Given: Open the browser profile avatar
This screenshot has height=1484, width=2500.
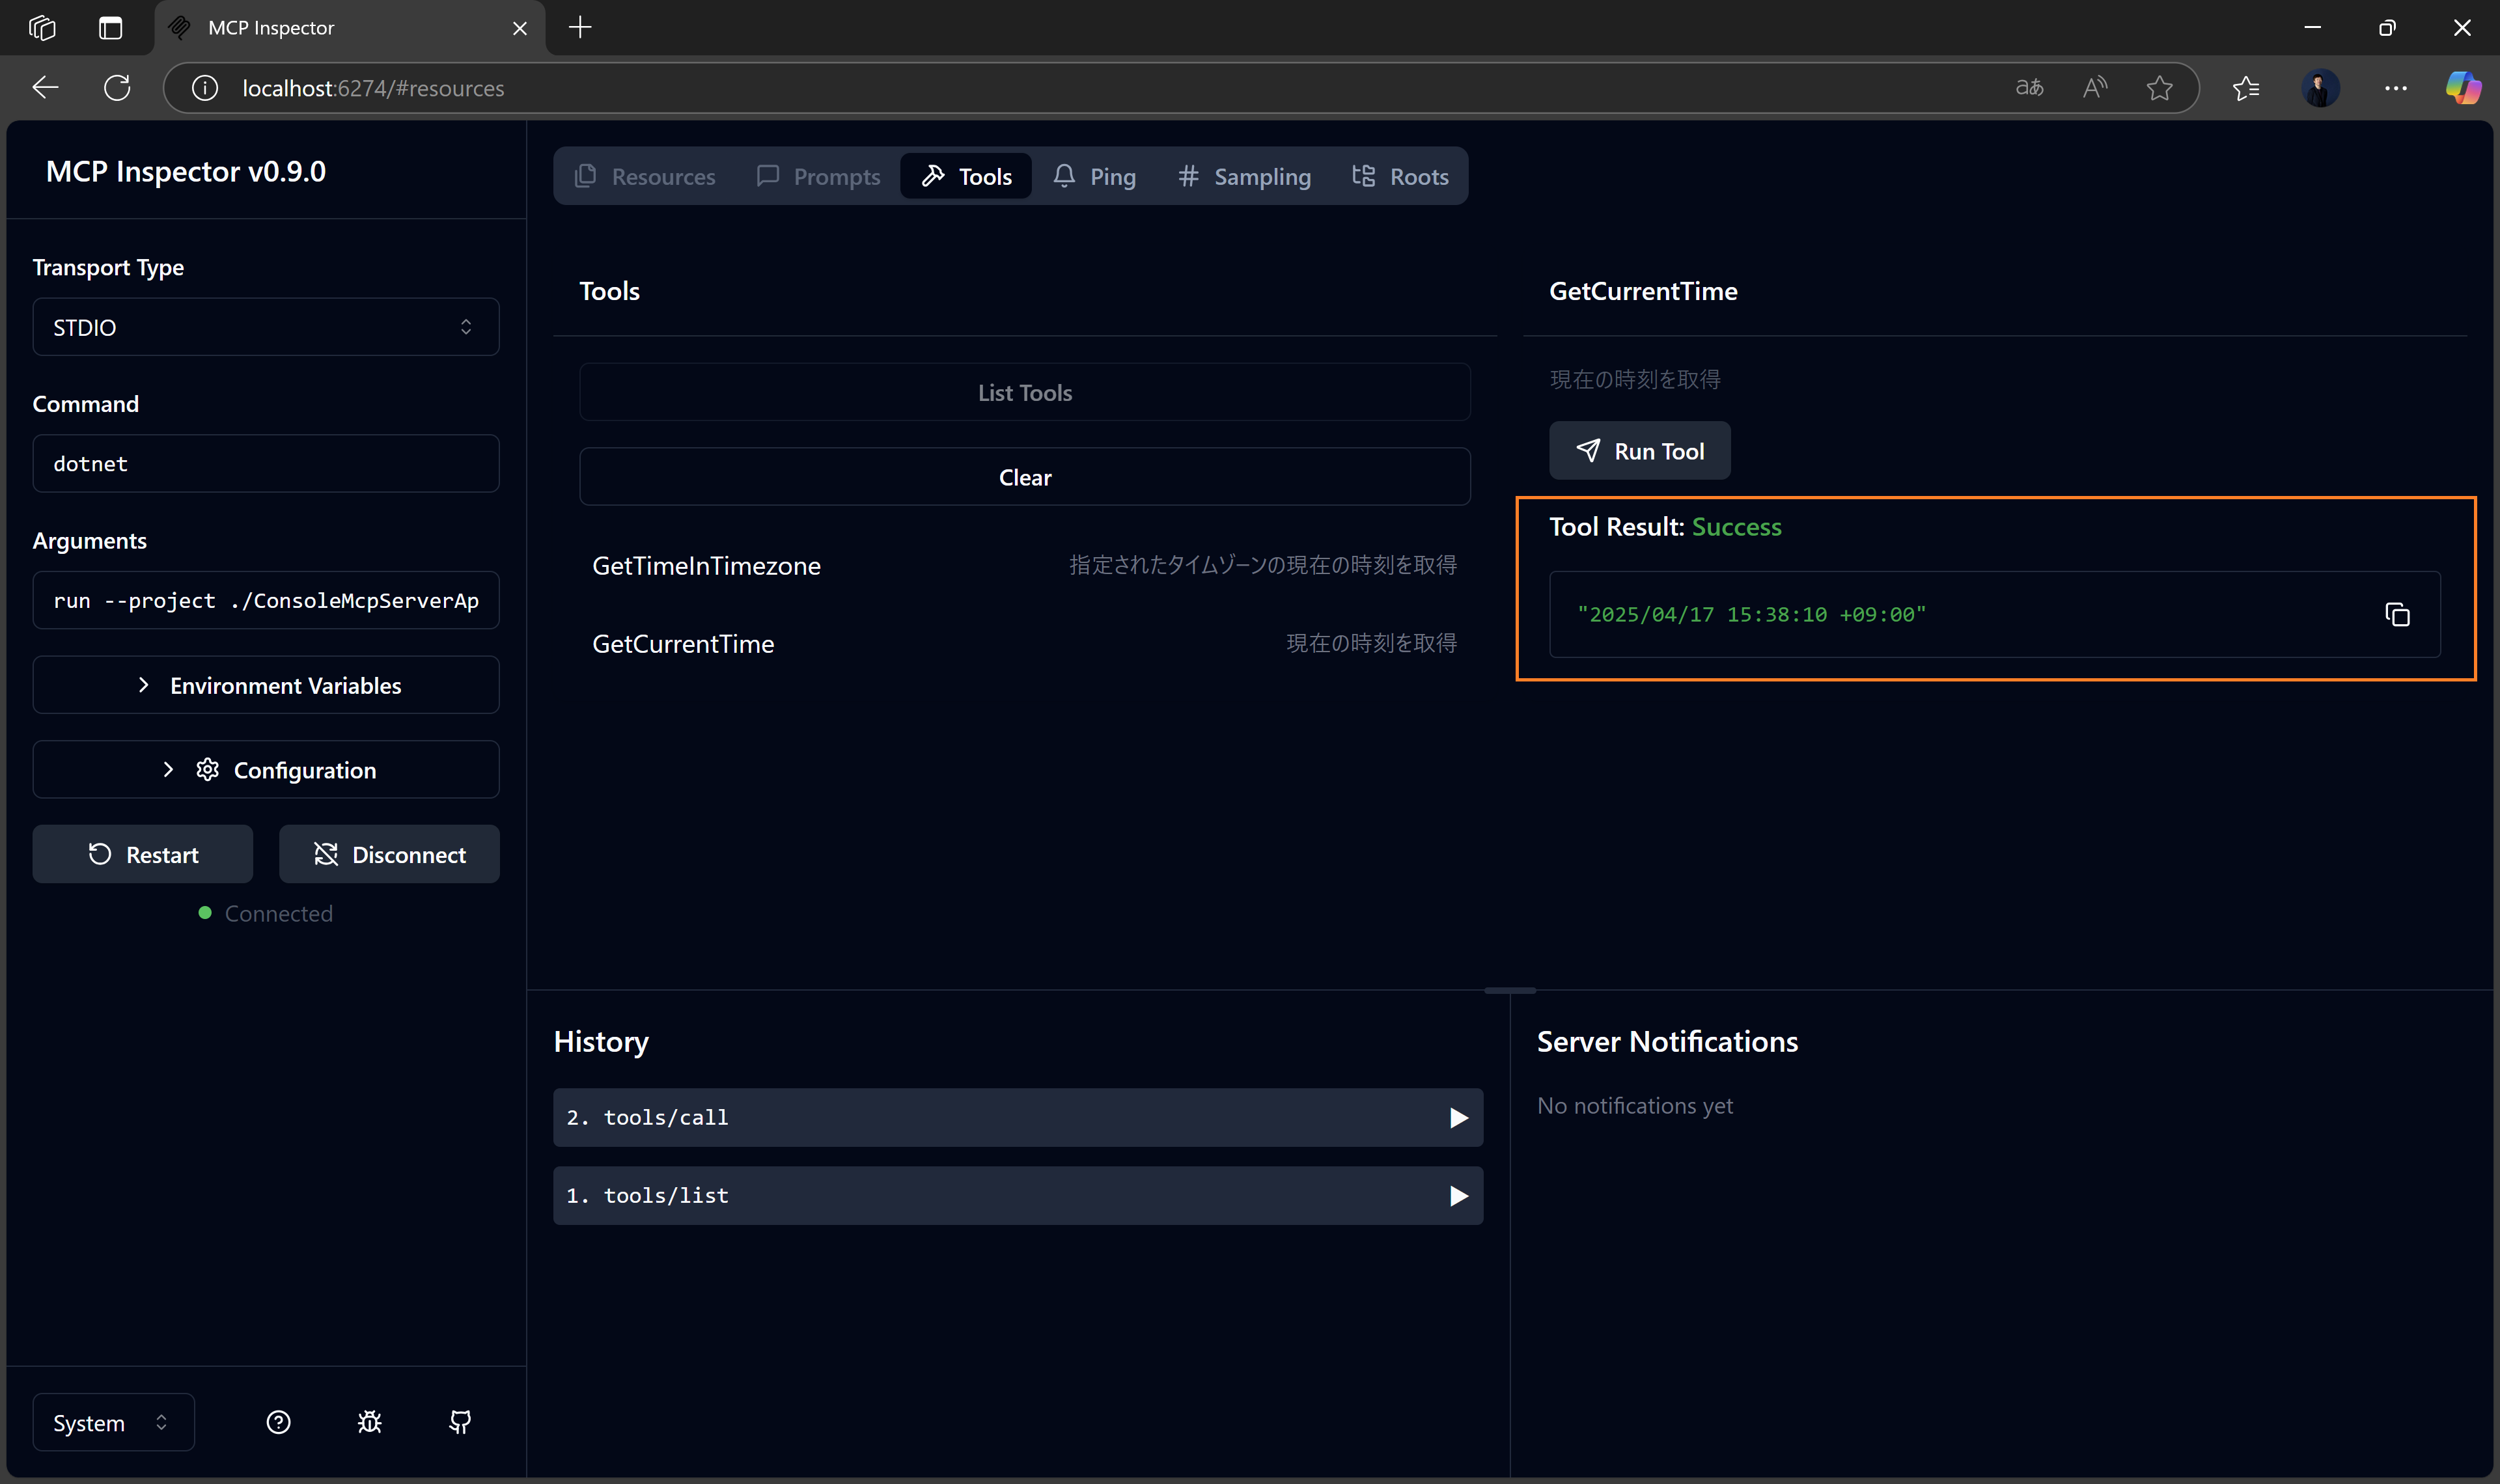Looking at the screenshot, I should click(2320, 88).
